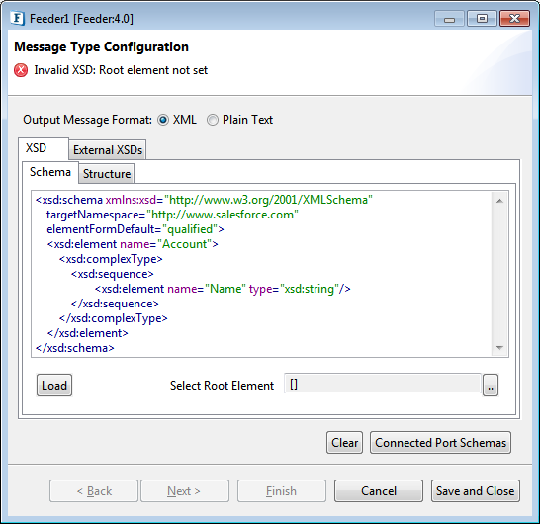This screenshot has width=540, height=524.
Task: Click Save and Close
Action: click(476, 491)
